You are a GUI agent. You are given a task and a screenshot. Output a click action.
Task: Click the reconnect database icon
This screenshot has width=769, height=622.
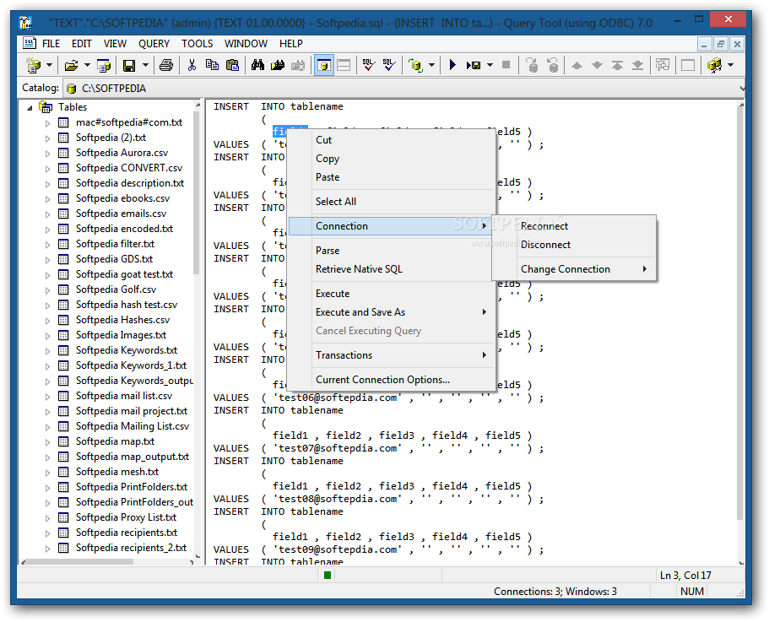[416, 65]
